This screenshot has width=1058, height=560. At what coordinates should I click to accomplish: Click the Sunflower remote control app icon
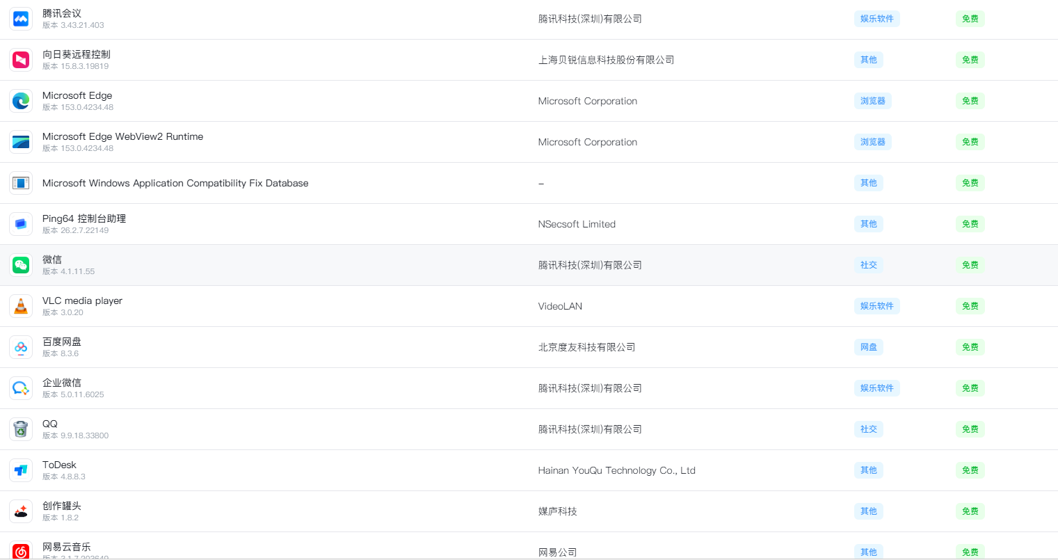pos(21,60)
